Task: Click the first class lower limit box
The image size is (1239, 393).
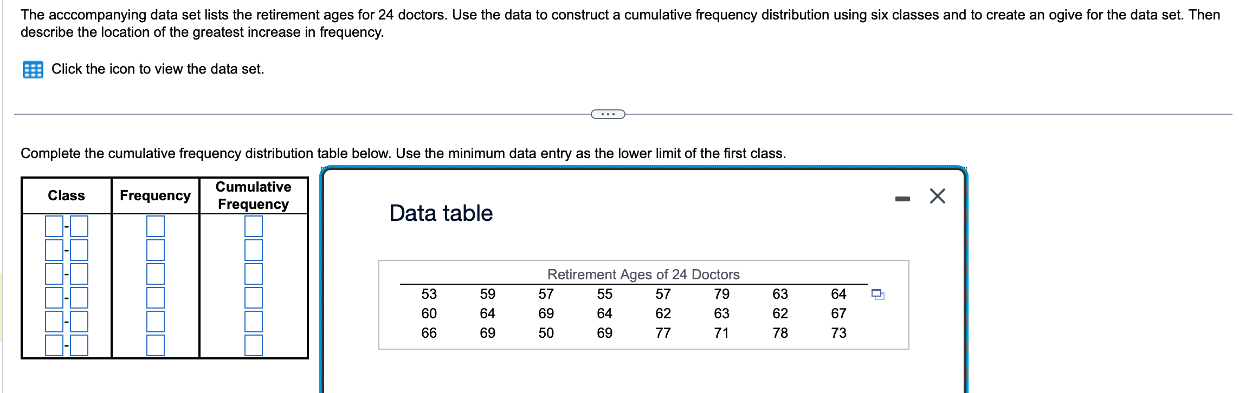Action: (x=54, y=226)
